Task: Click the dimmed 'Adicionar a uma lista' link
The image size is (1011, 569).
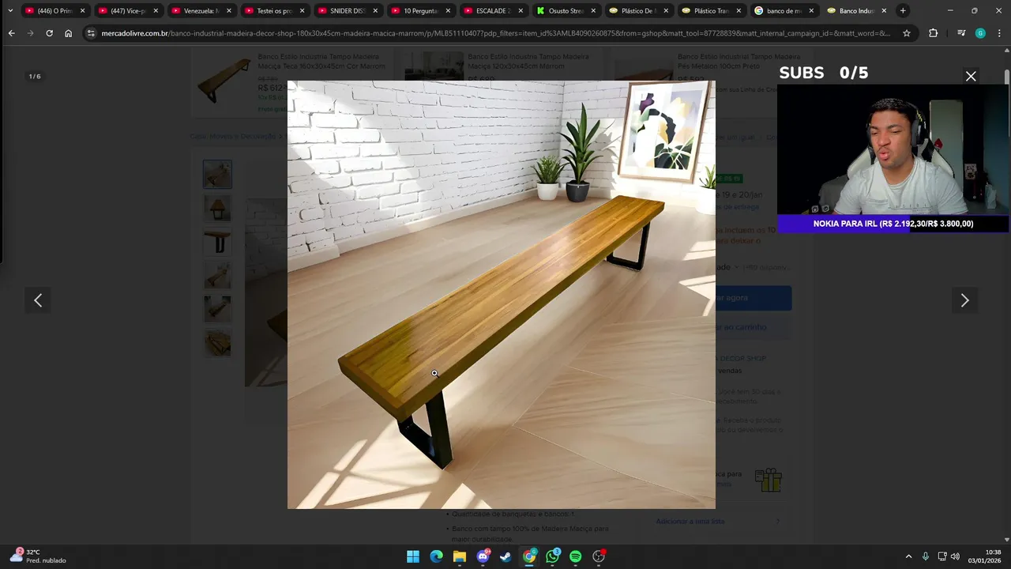Action: click(x=690, y=522)
